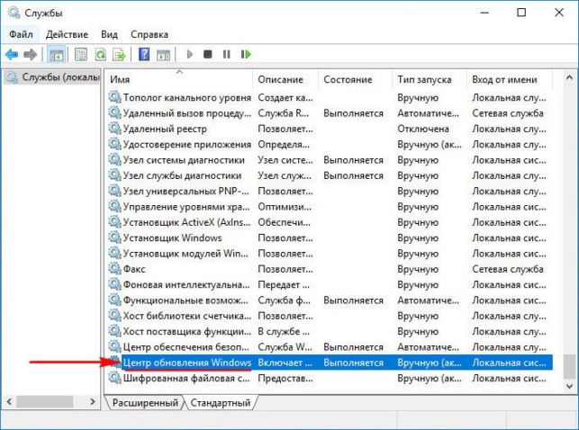Click the services list scroll down arrow

[x=569, y=386]
